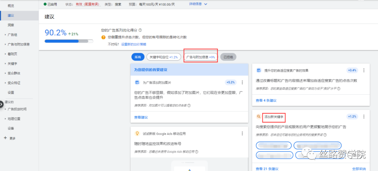Click help icon after 您最近未使用 Google Ads 移动应用
378x171 pixels.
click(x=197, y=152)
